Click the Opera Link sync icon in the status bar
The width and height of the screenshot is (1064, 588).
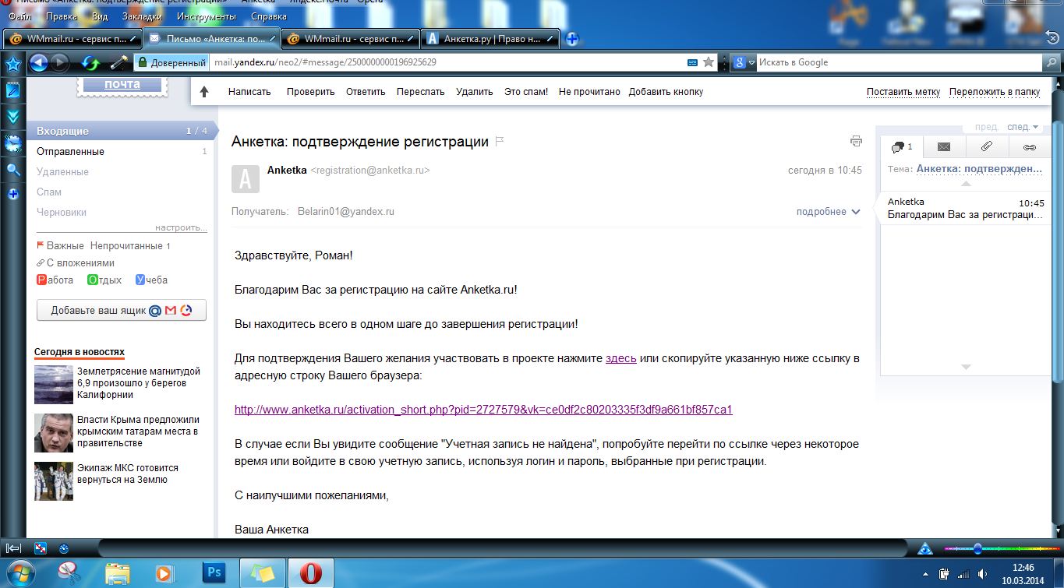click(41, 548)
